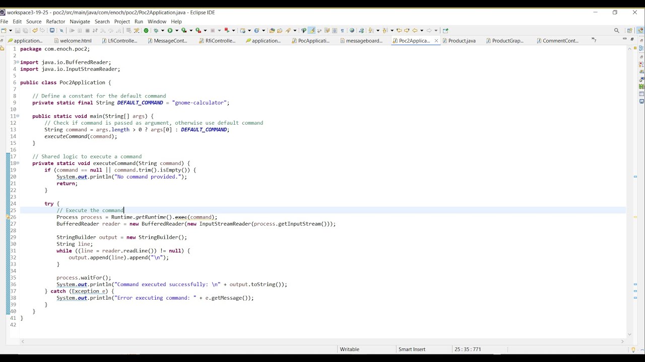
Task: Toggle Show Whitespace Characters pilcrow icon
Action: coord(342,30)
